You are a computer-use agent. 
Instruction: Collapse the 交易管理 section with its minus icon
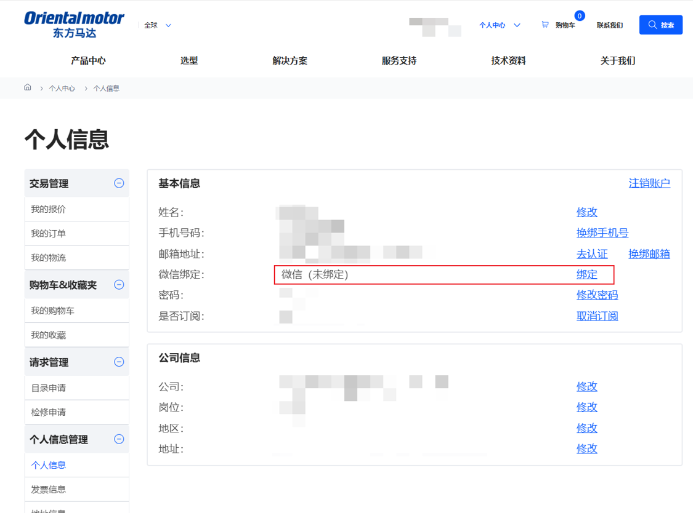tap(120, 183)
